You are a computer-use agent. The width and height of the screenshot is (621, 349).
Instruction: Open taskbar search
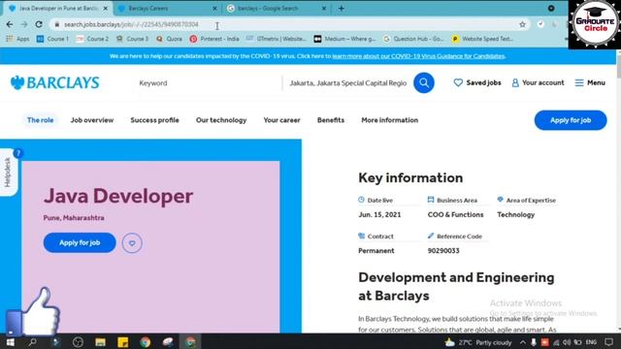[32, 342]
